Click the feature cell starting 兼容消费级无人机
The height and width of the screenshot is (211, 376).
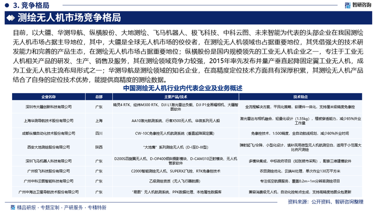point(300,192)
